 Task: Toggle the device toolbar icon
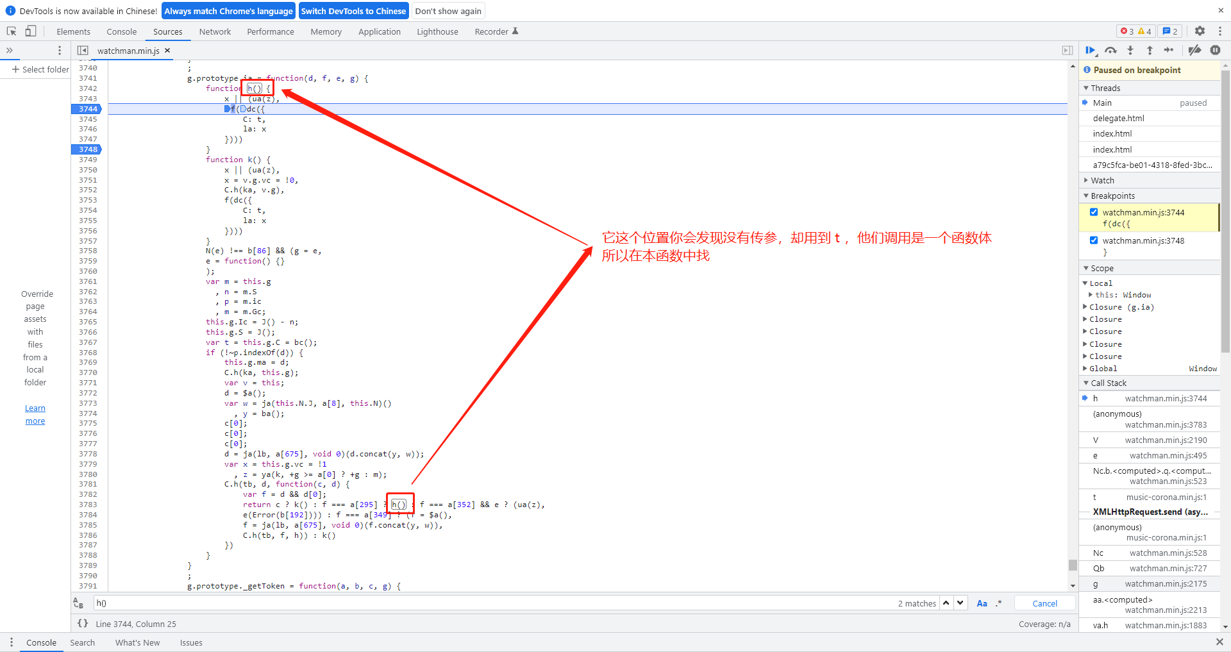click(31, 31)
